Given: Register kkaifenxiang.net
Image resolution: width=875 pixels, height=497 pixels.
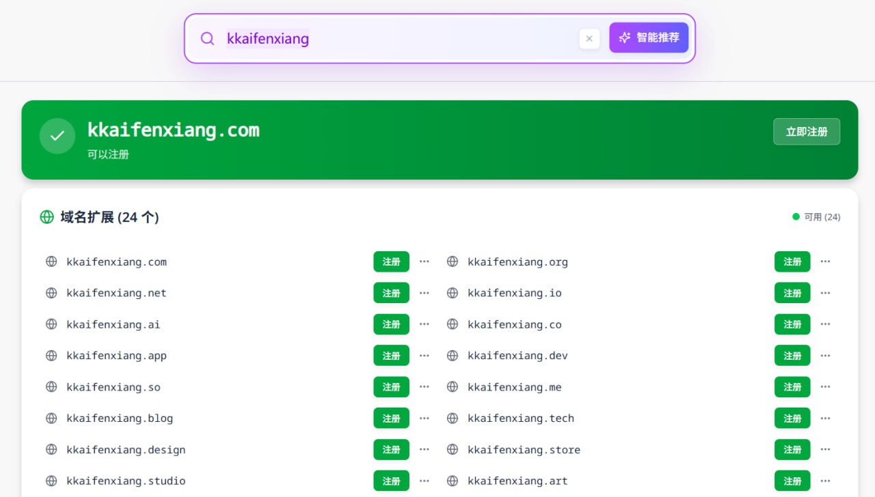Looking at the screenshot, I should tap(391, 293).
